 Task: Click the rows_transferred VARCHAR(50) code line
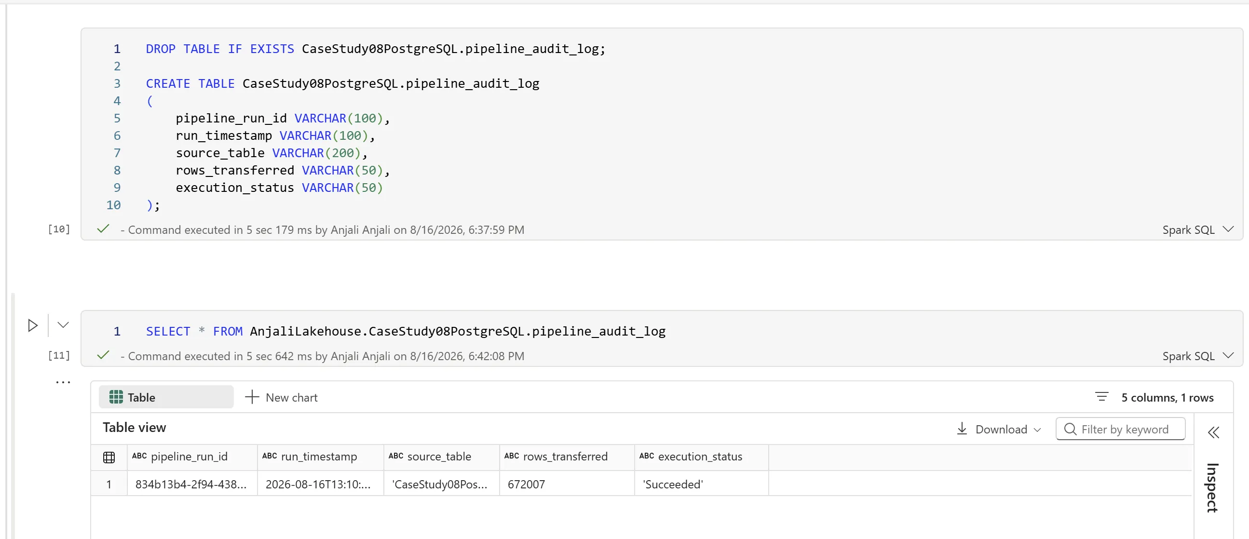point(283,170)
